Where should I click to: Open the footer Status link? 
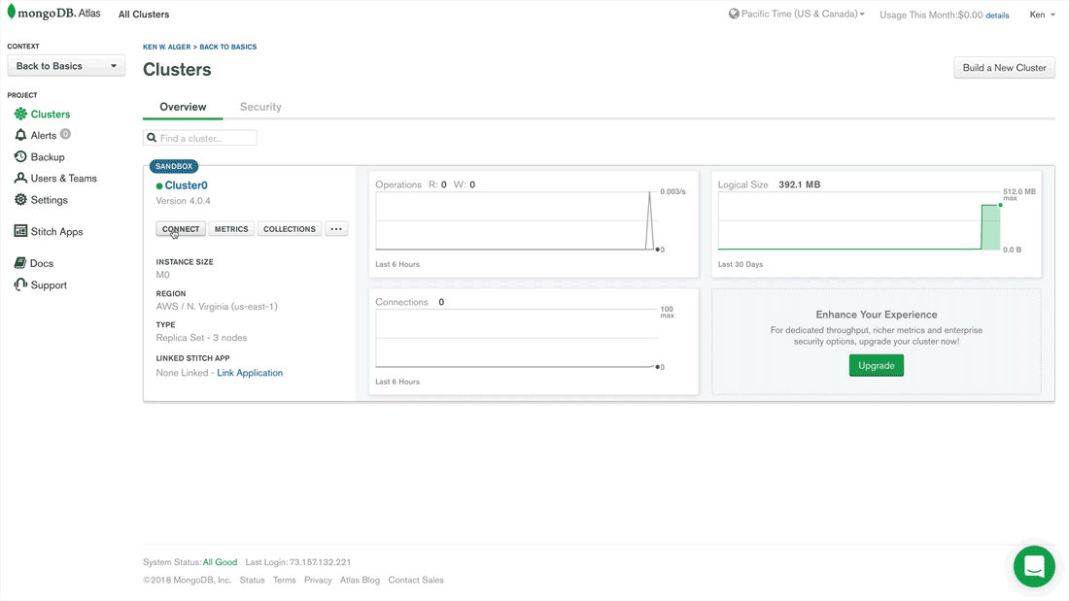(253, 580)
